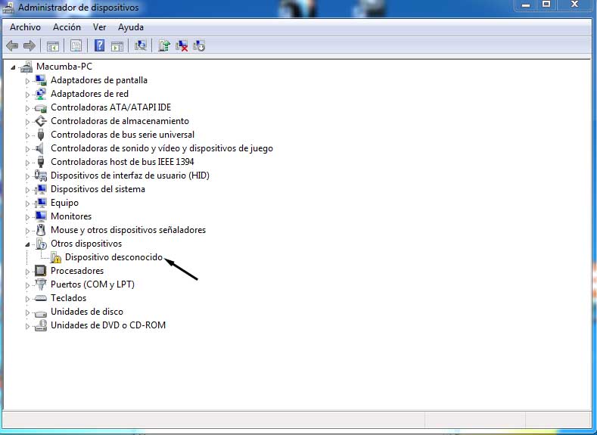Click the IEEE 1394 host controller icon
Screen dimensions: 597x435
tap(41, 162)
